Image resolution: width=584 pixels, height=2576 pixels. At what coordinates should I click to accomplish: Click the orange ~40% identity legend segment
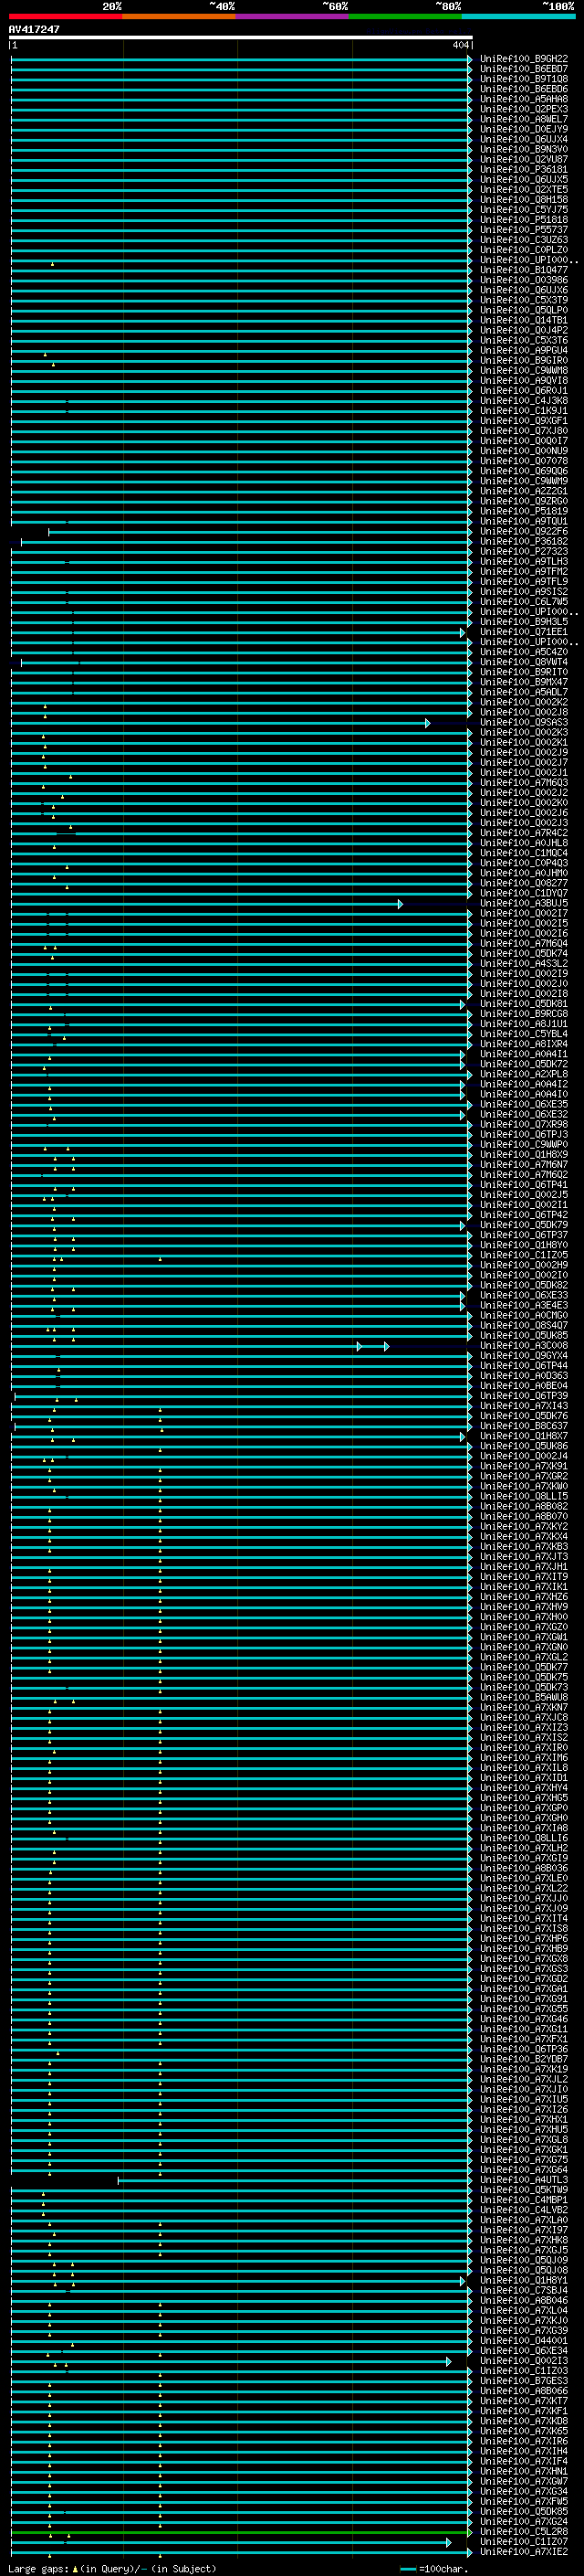[x=180, y=16]
